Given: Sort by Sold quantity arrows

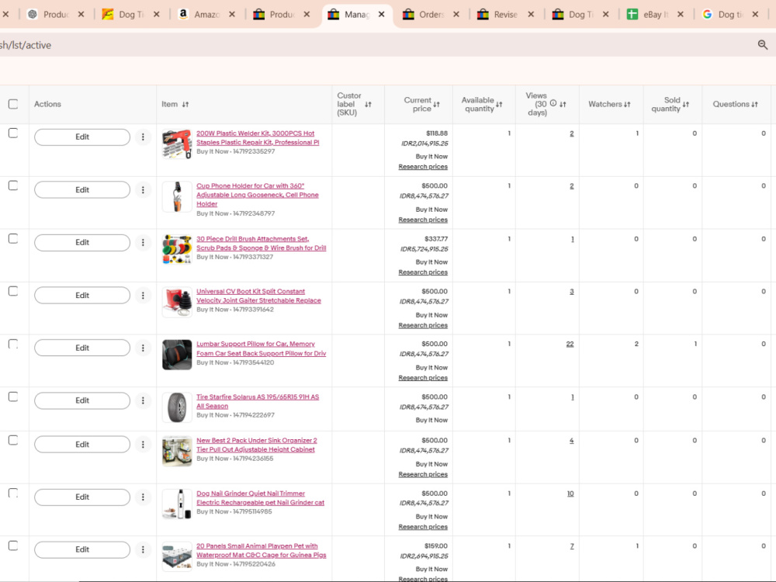Looking at the screenshot, I should (x=685, y=105).
